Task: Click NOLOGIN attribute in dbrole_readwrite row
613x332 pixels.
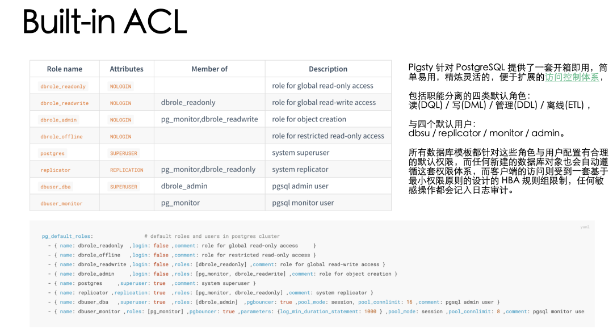Action: pyautogui.click(x=120, y=103)
